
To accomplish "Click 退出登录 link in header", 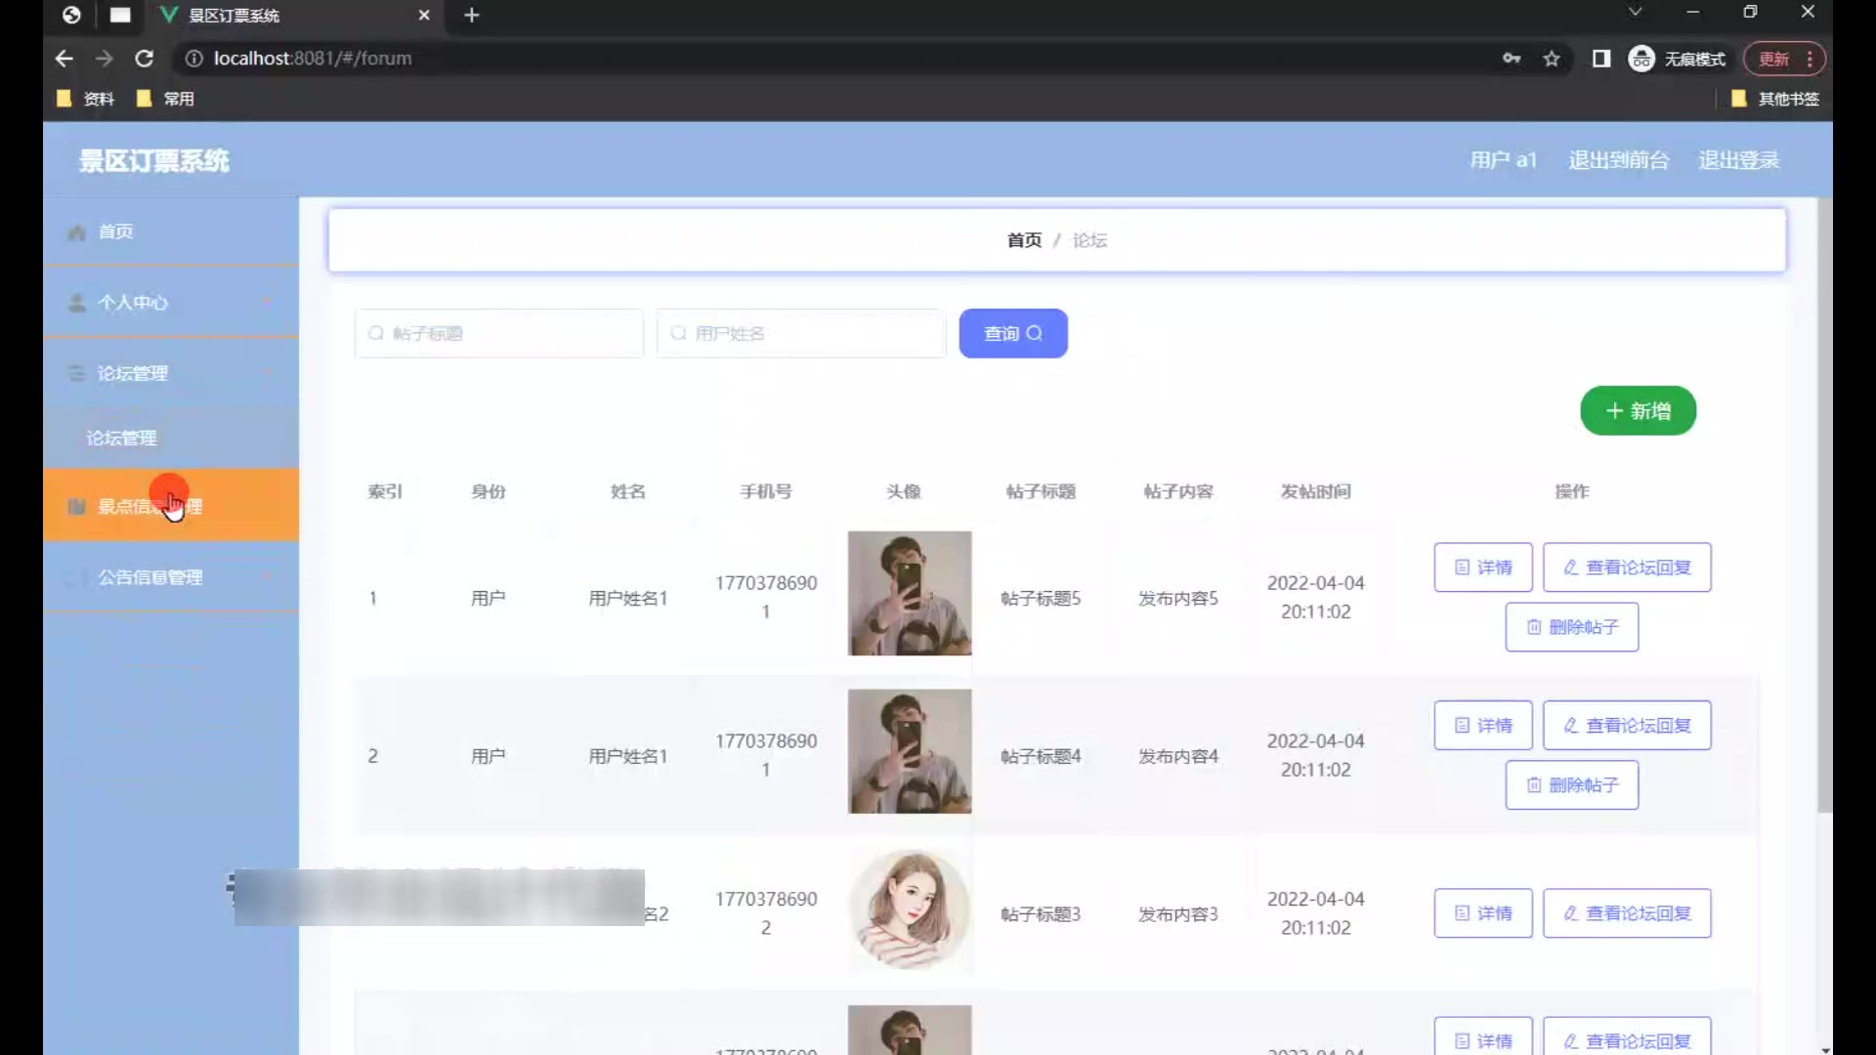I will click(x=1738, y=160).
